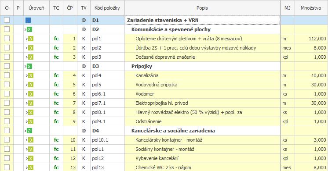Click the Odstránenie description cell
Screen dimensions: 328x171
(x=203, y=121)
